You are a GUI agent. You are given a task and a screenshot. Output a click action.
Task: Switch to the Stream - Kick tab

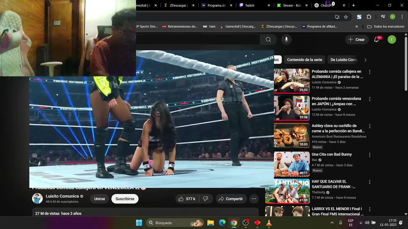(292, 5)
